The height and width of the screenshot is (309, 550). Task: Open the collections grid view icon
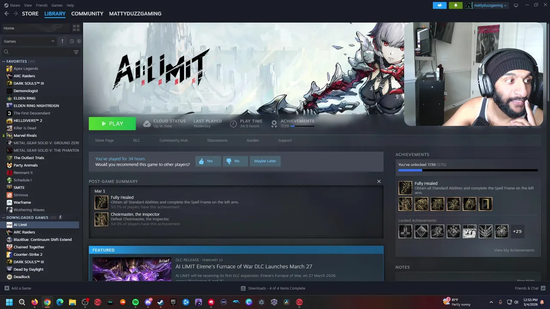point(76,28)
